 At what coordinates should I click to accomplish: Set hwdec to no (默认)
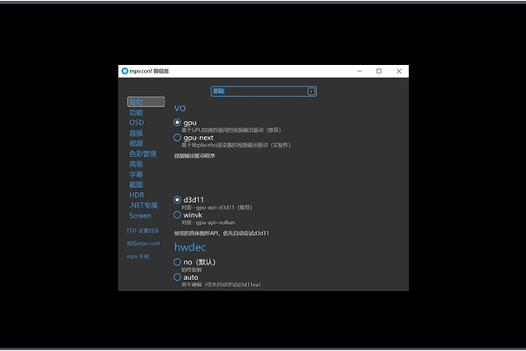[177, 262]
